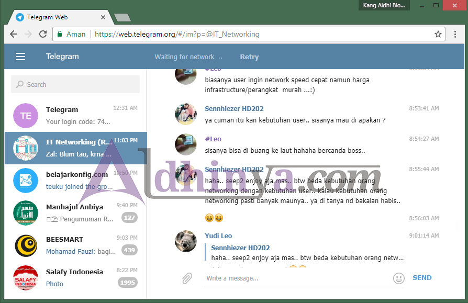The width and height of the screenshot is (468, 303).
Task: Click IT Networking group avatar
Action: coord(26,148)
